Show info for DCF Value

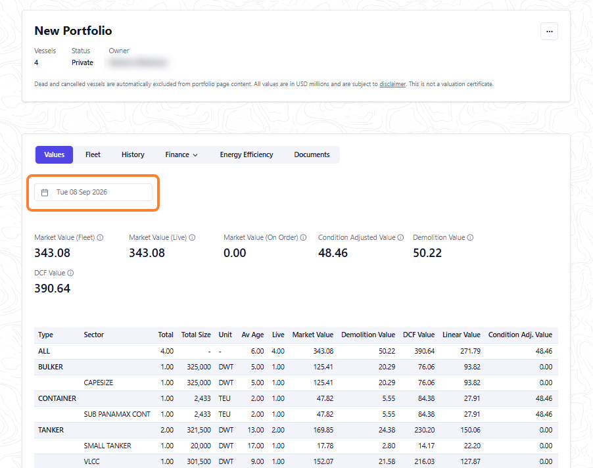71,273
